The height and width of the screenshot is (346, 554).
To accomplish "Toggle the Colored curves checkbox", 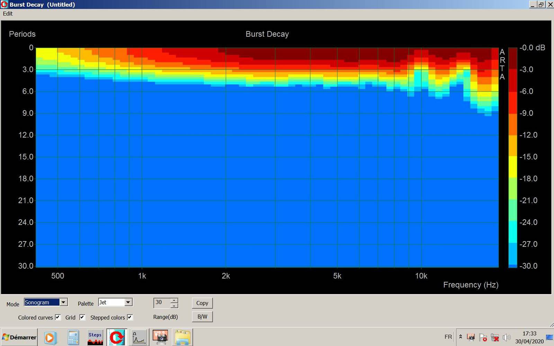I will (x=58, y=317).
